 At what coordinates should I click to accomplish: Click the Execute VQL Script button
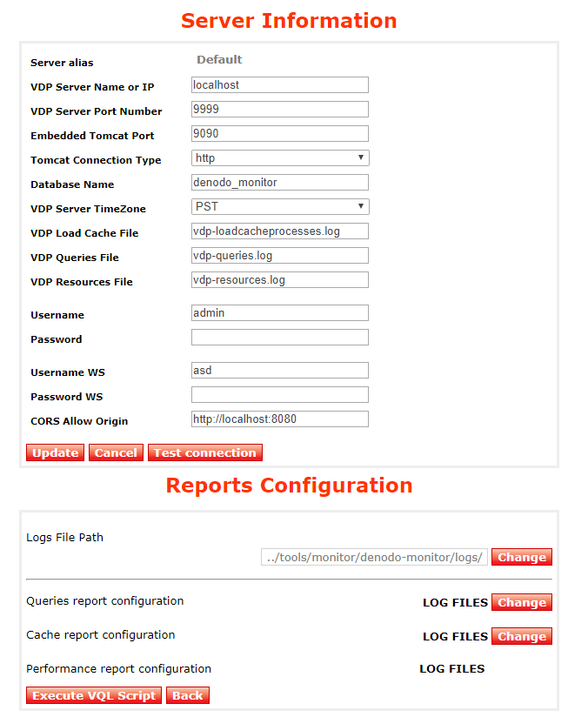coord(94,695)
